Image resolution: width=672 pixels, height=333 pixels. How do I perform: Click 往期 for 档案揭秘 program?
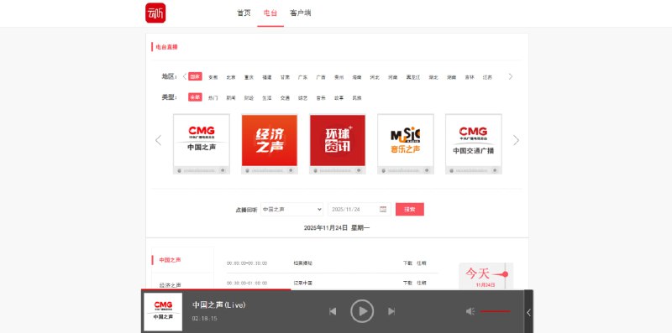click(422, 263)
